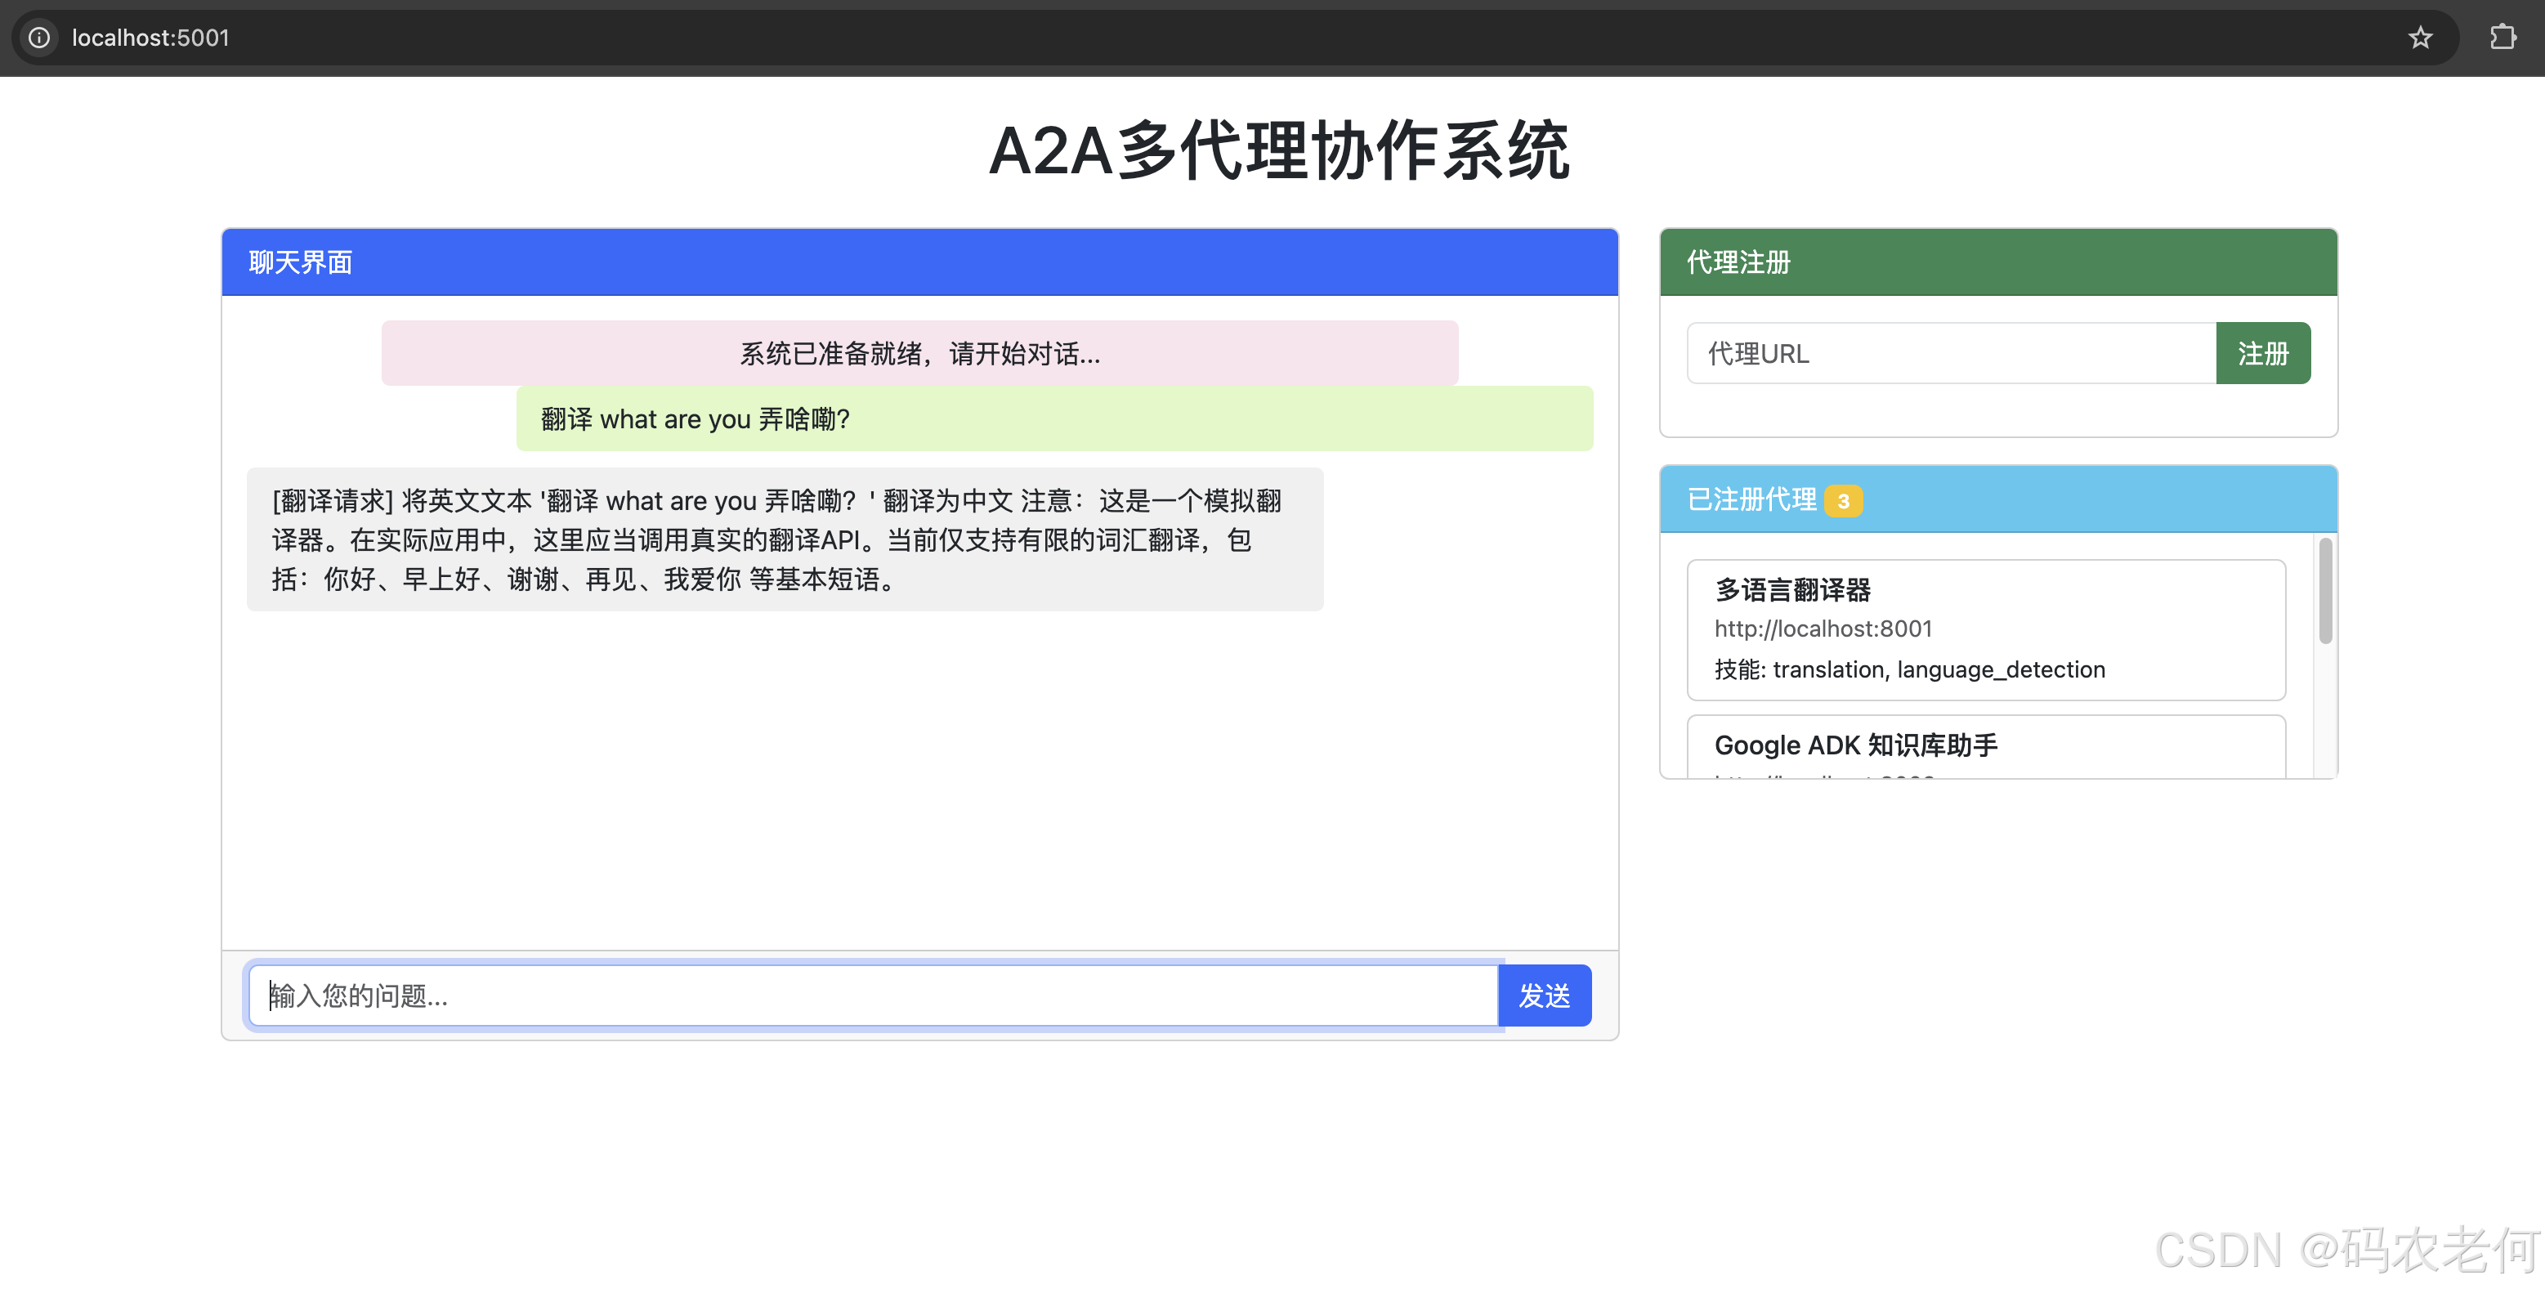2545x1293 pixels.
Task: Click the A2A多代理协作系统 page title
Action: pyautogui.click(x=1278, y=151)
